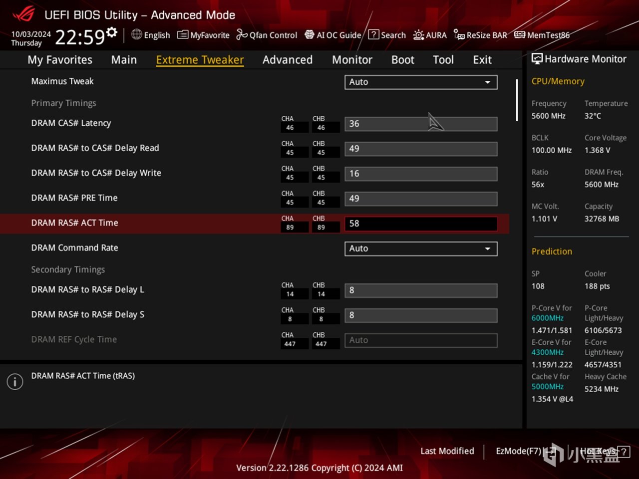Open the Maximus Tweak dropdown
This screenshot has width=639, height=479.
pyautogui.click(x=421, y=82)
